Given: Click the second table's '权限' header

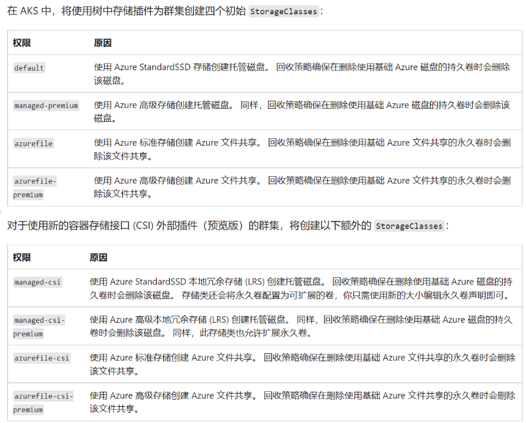Looking at the screenshot, I should (x=22, y=257).
